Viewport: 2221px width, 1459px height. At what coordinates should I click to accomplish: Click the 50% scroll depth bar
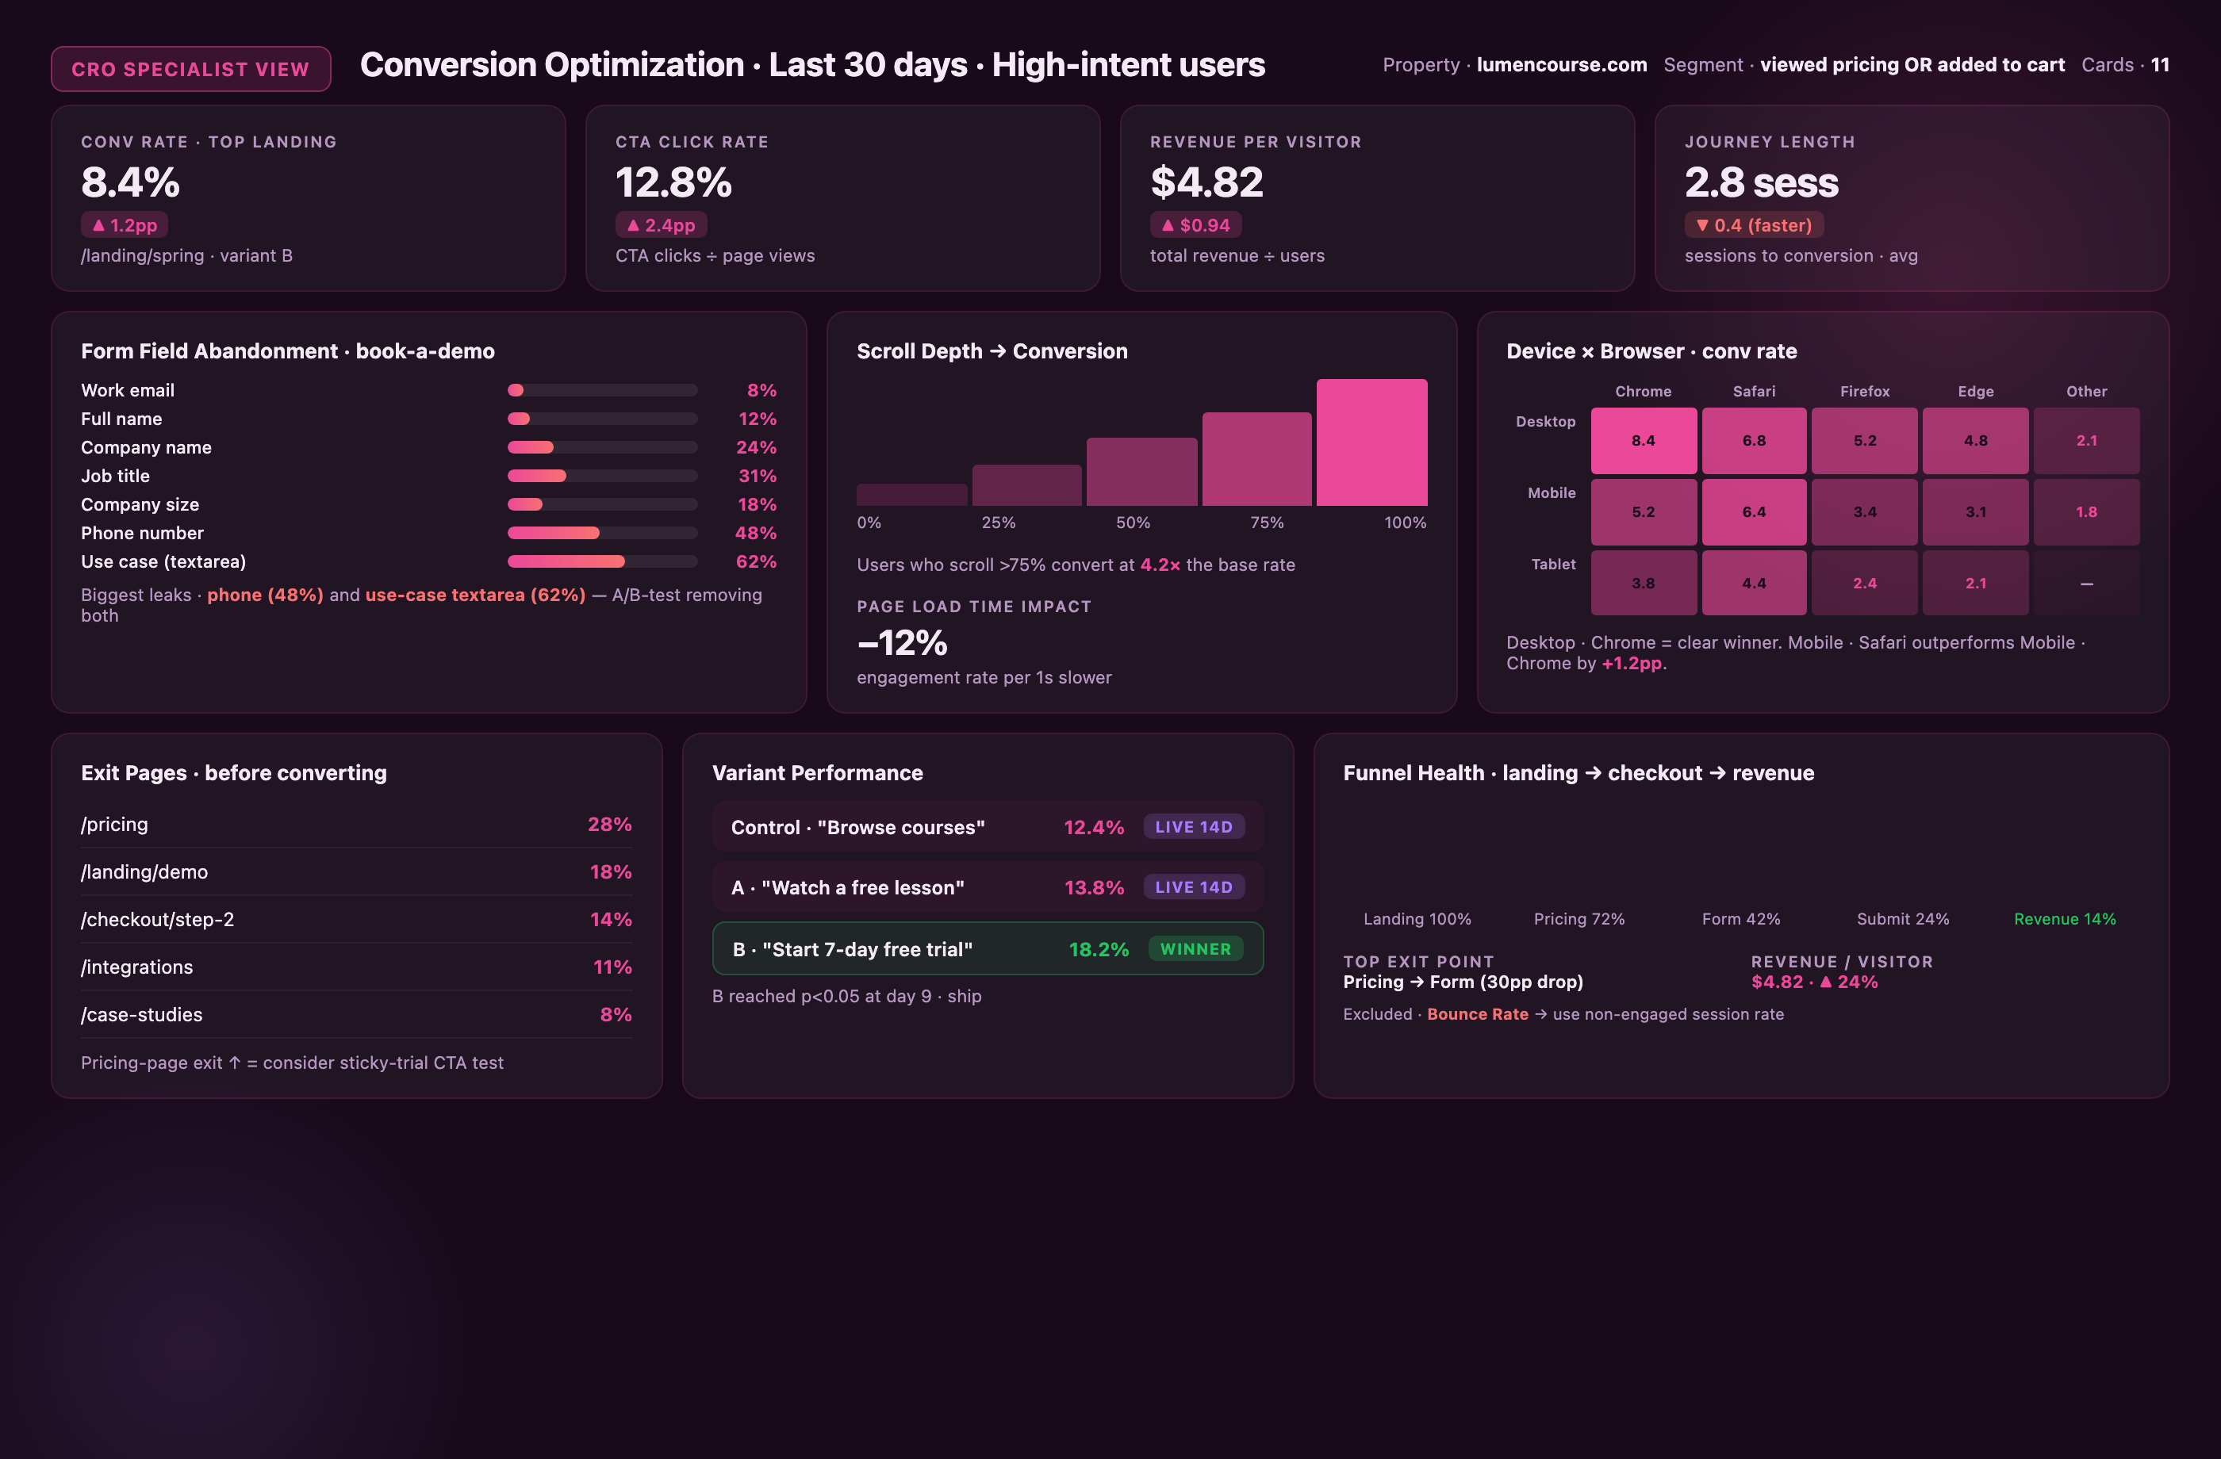[1141, 472]
